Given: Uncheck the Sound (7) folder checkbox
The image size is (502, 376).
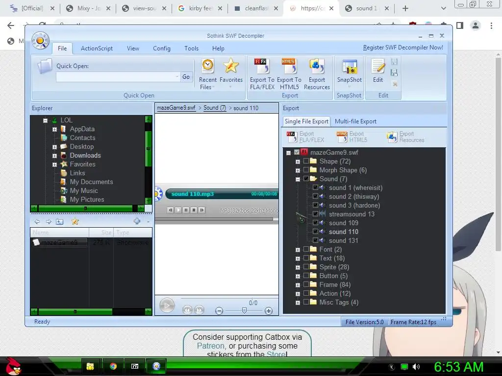Looking at the screenshot, I should pos(306,178).
